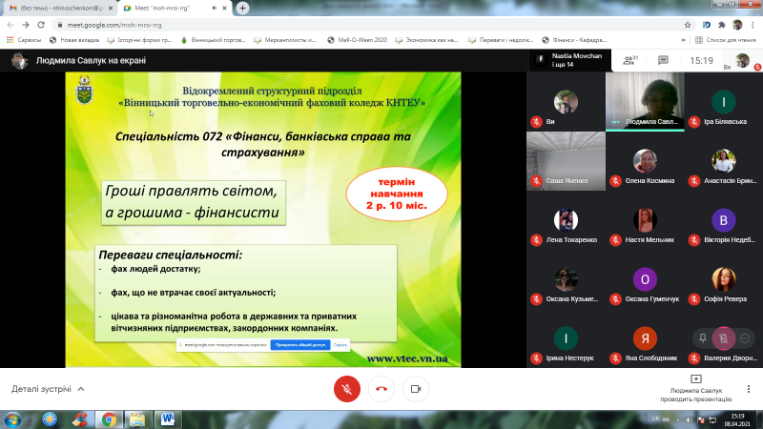This screenshot has height=429, width=763.
Task: Open the Action Center flag icon
Action: 701,419
